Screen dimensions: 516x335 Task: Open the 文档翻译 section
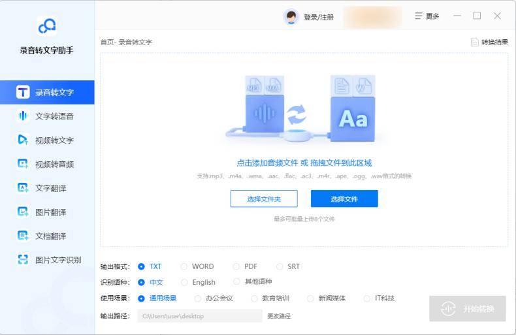coord(47,236)
